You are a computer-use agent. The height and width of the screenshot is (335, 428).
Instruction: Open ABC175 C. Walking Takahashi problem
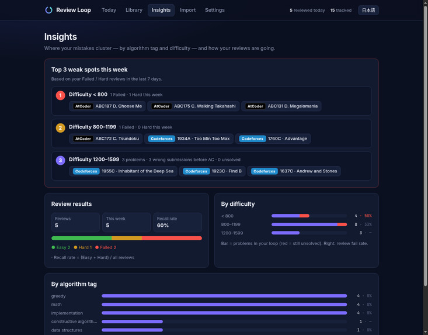[193, 106]
